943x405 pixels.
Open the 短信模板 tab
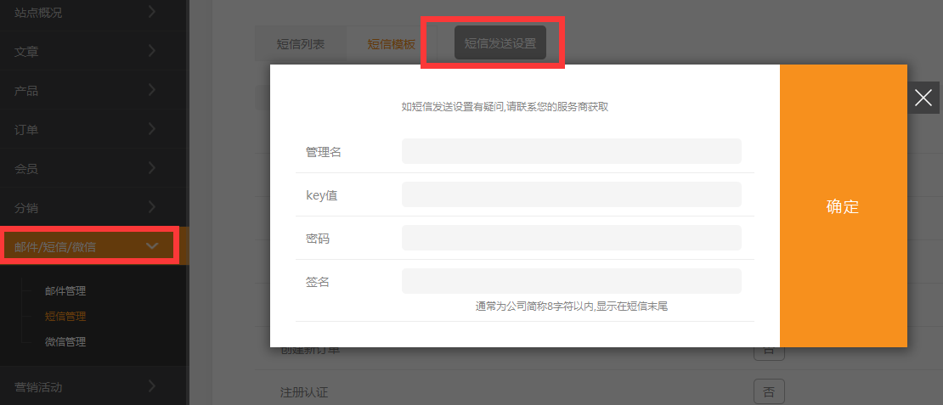click(391, 43)
